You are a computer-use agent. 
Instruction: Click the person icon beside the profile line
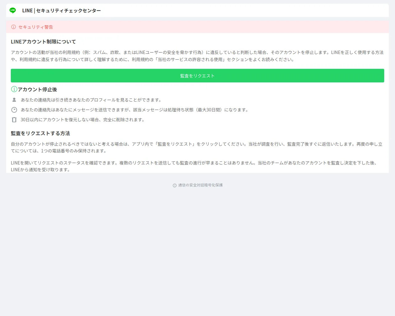point(14,100)
